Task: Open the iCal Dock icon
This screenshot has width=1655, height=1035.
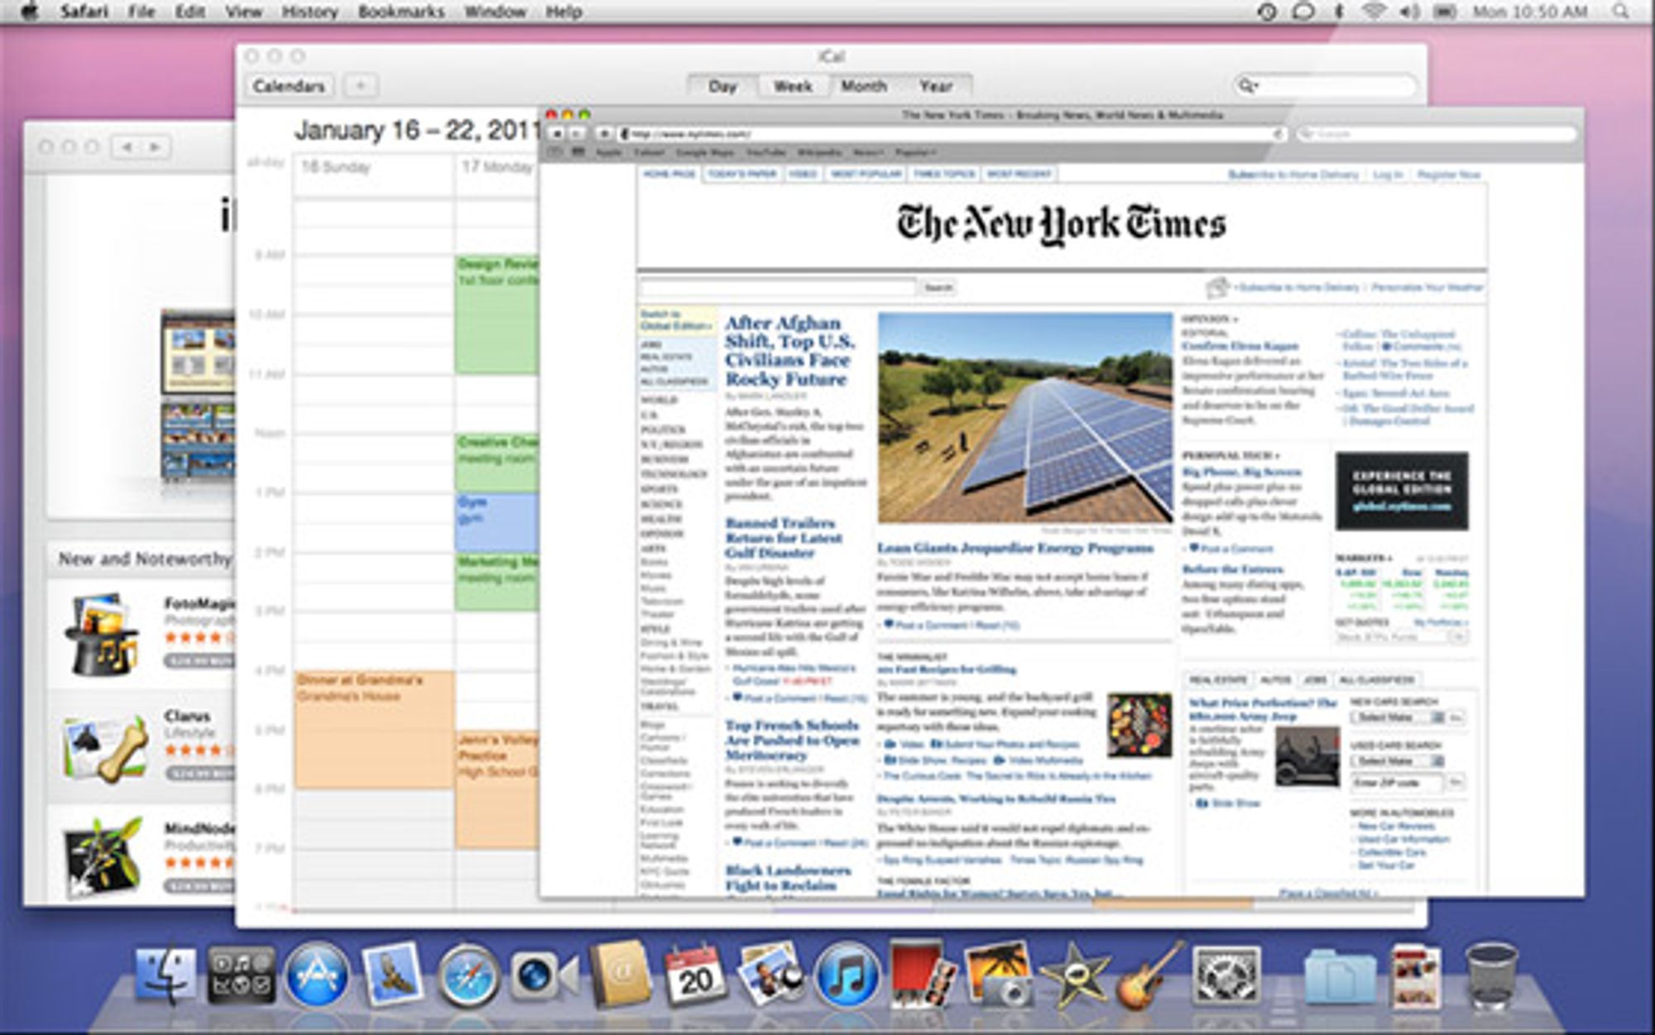Action: tap(695, 975)
